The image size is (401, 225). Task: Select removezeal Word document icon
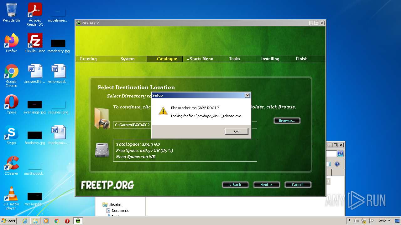pos(58,74)
